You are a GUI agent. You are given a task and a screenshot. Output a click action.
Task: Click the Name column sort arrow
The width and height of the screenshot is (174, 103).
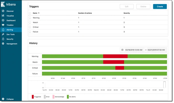[39, 13]
